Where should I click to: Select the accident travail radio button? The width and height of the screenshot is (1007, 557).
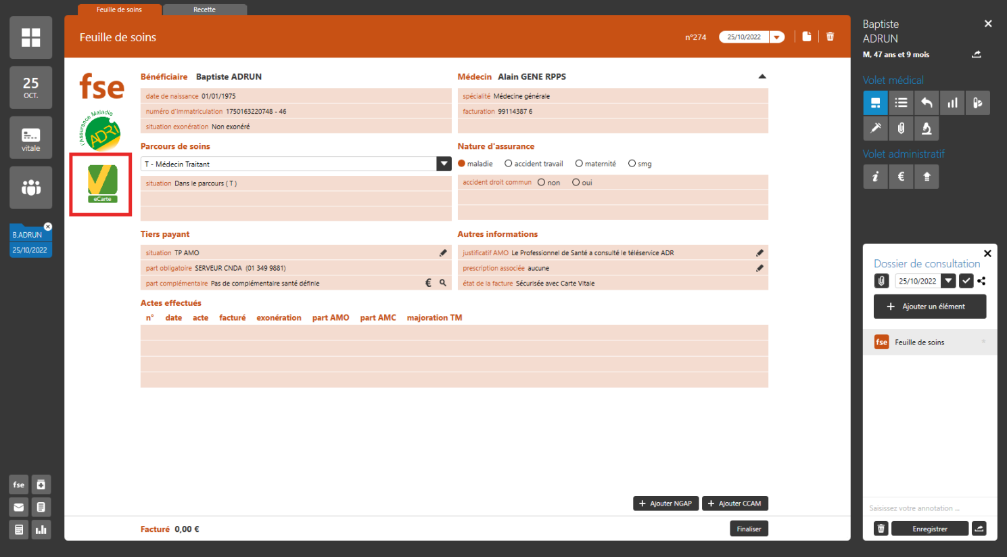tap(509, 164)
